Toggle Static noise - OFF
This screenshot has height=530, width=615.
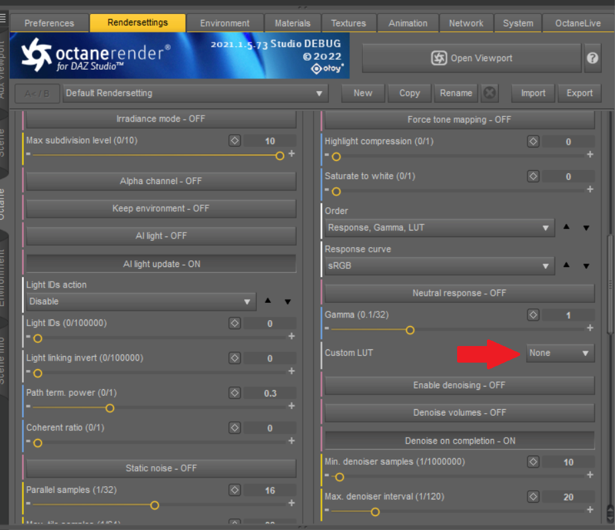coord(161,468)
